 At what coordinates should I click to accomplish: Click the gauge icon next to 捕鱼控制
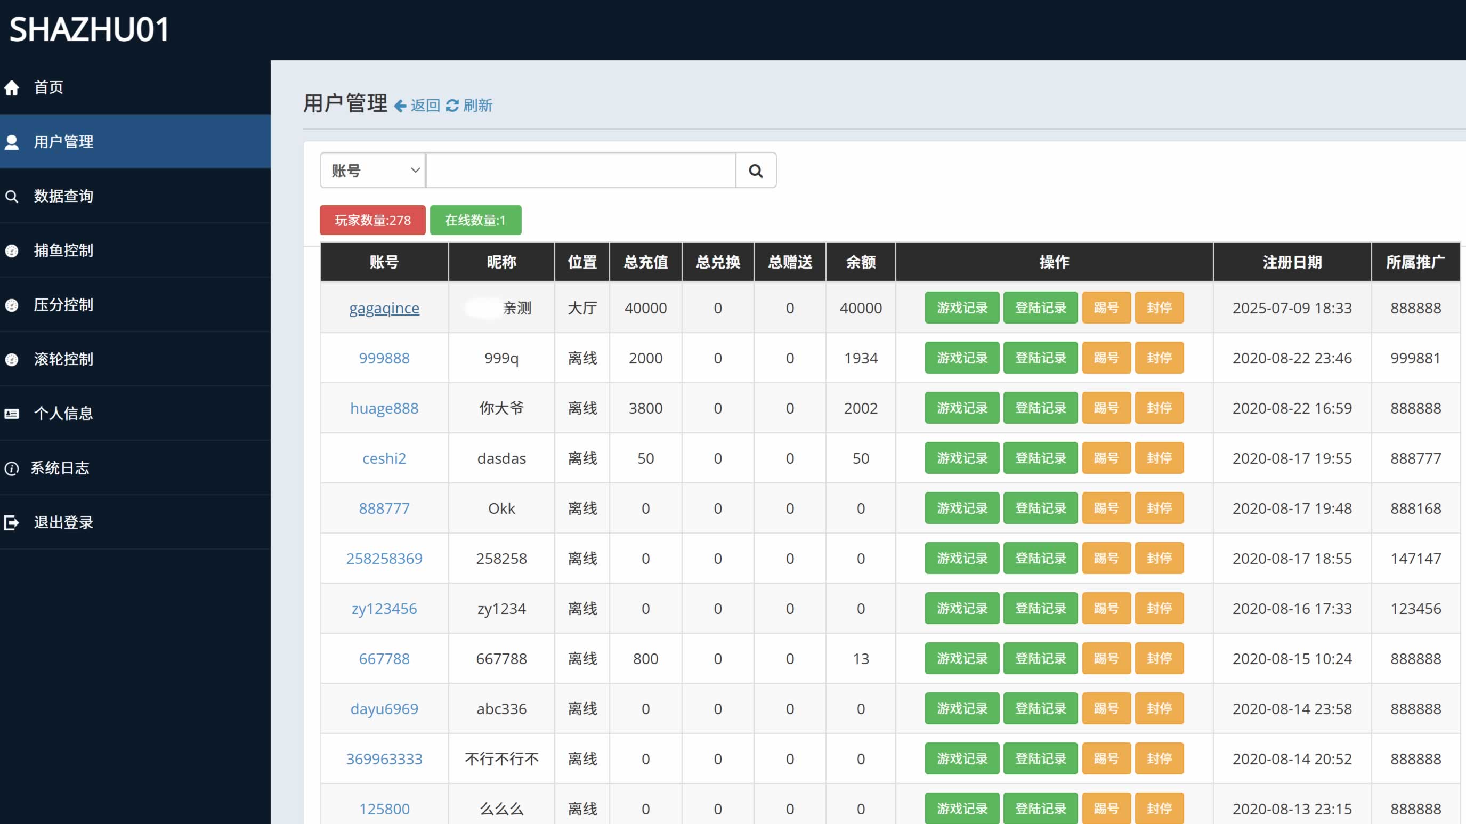12,251
